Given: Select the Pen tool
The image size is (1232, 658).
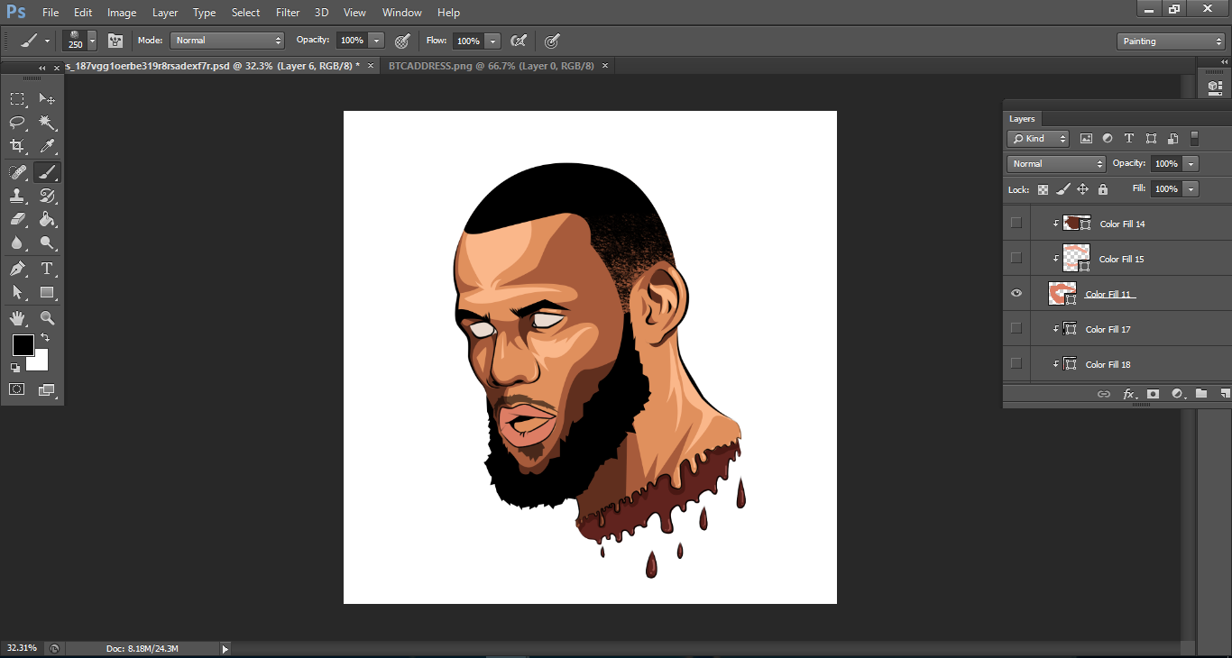Looking at the screenshot, I should pos(17,269).
